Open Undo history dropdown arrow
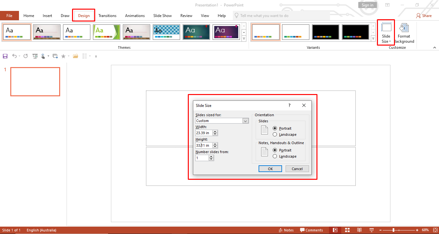Image resolution: width=439 pixels, height=234 pixels. pyautogui.click(x=19, y=56)
